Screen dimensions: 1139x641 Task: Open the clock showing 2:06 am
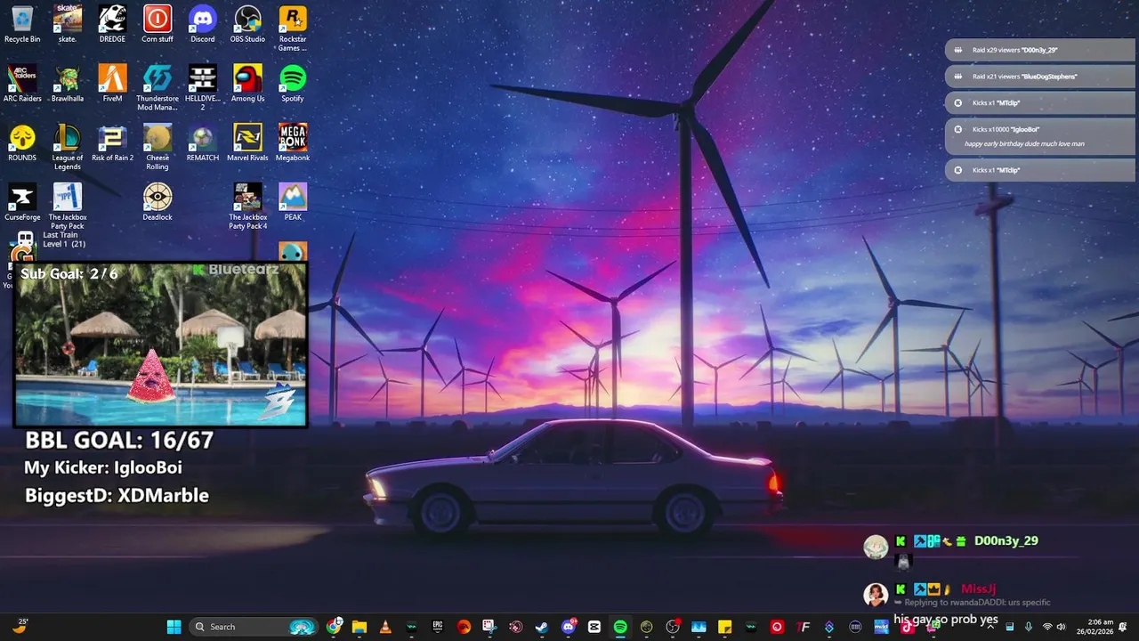click(1096, 627)
